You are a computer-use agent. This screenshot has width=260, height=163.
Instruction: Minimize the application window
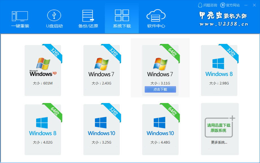click(246, 5)
